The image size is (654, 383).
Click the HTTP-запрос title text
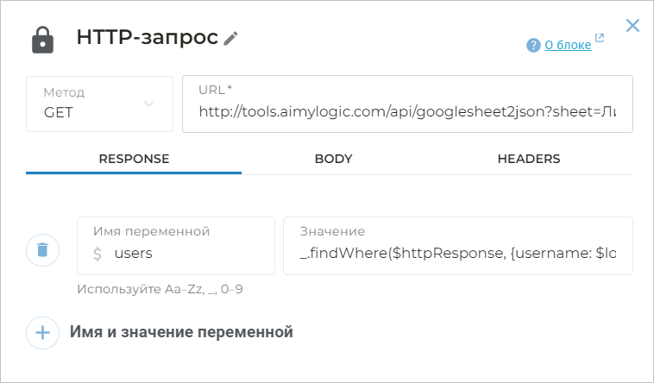point(147,38)
